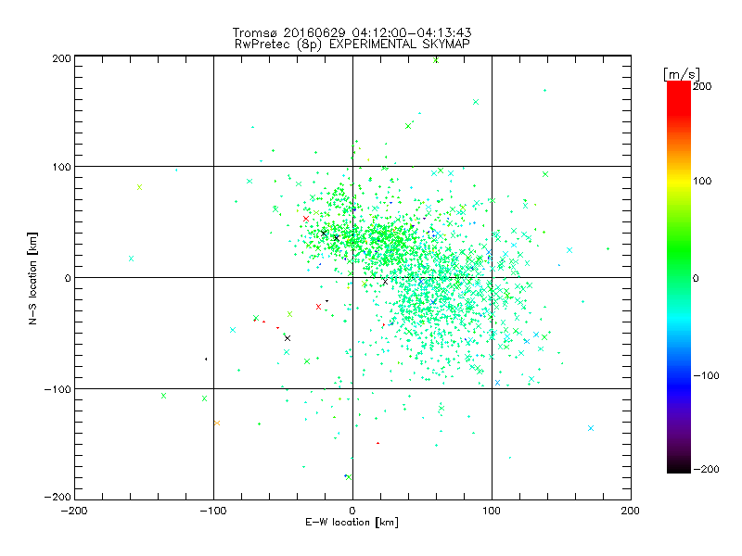Click the colorbar label '-200'
742x556 pixels.
[706, 469]
